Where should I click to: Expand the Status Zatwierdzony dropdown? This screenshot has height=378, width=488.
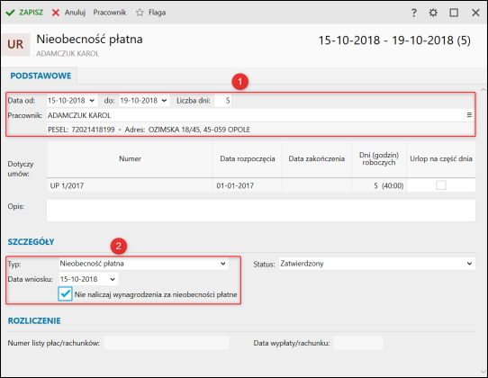point(469,264)
